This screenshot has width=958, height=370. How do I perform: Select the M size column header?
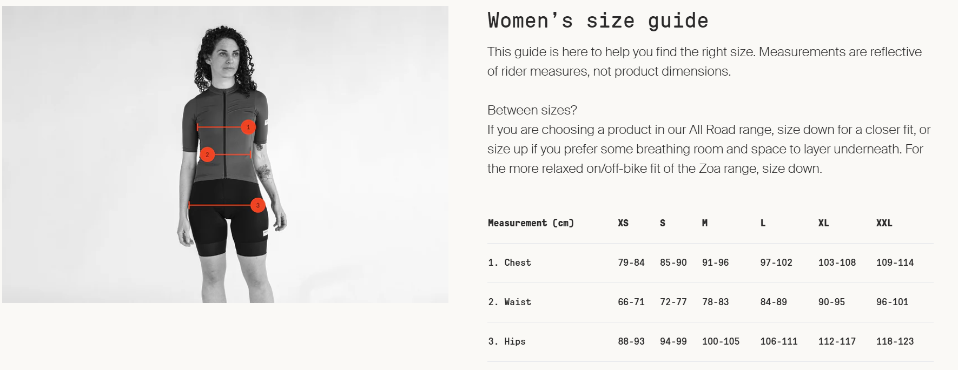point(705,223)
